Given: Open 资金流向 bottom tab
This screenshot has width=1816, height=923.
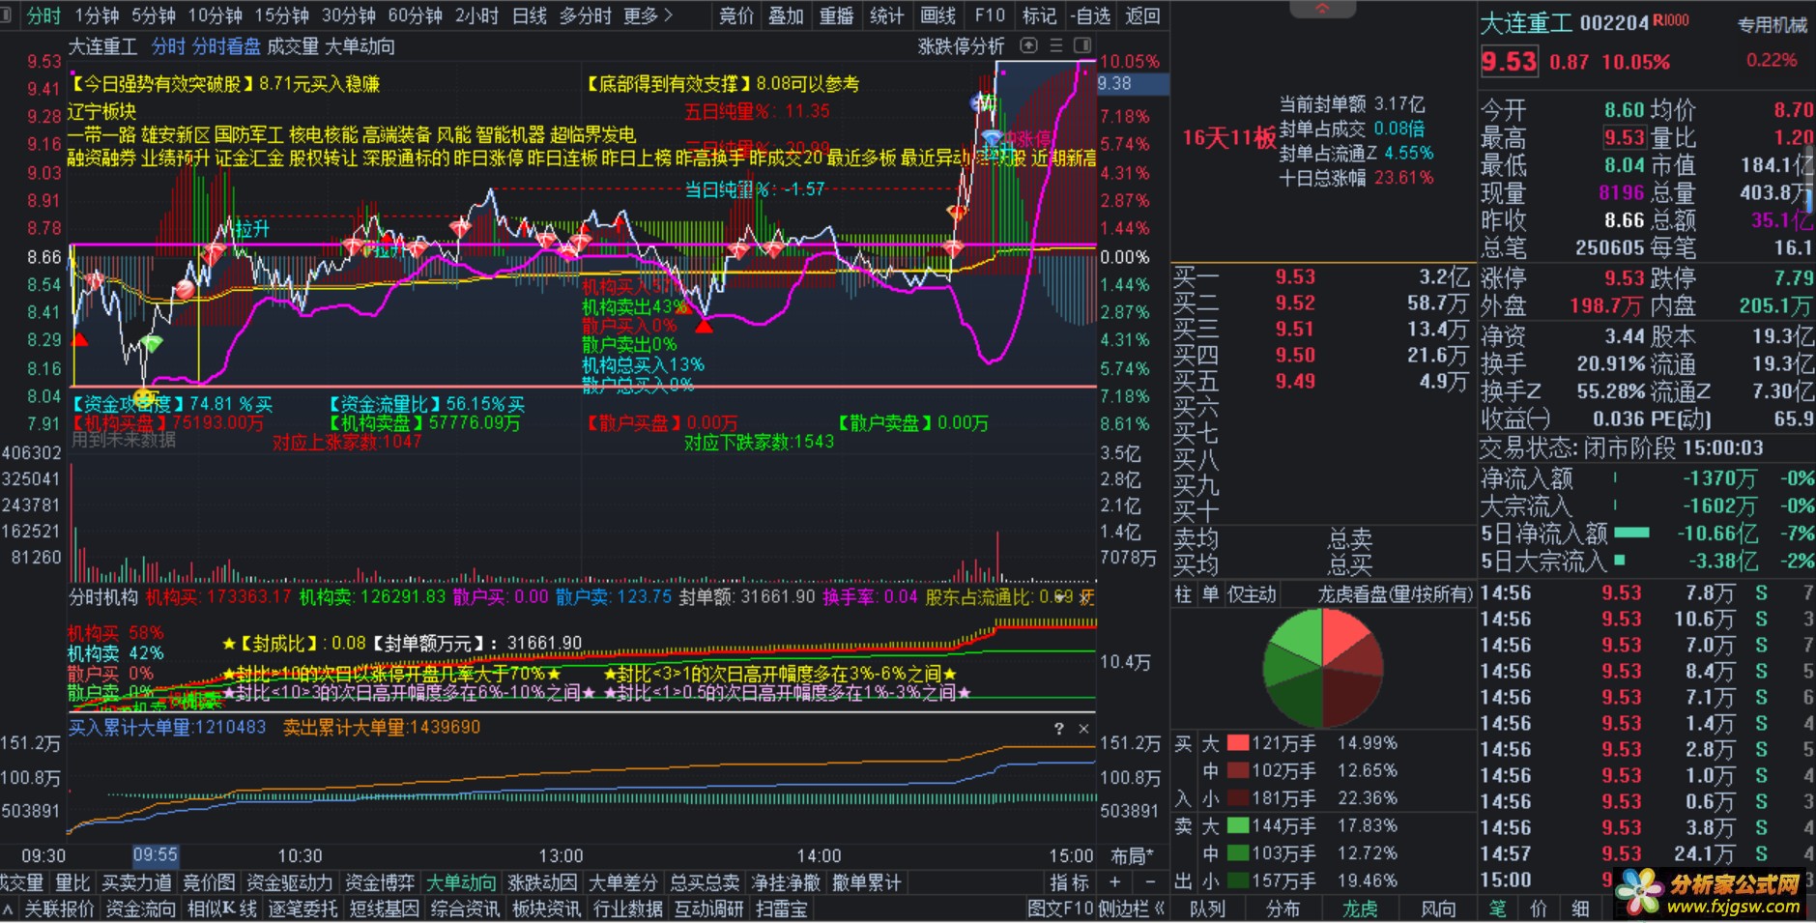Looking at the screenshot, I should [141, 909].
